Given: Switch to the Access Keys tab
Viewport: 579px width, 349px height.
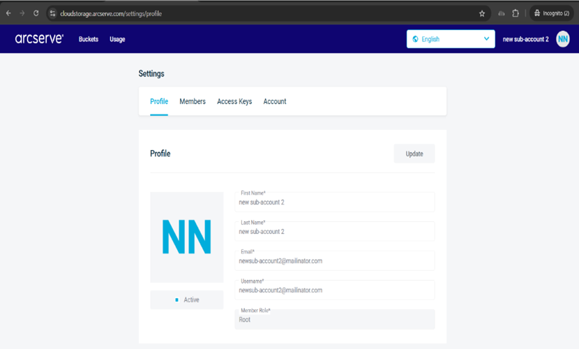Looking at the screenshot, I should pyautogui.click(x=234, y=101).
